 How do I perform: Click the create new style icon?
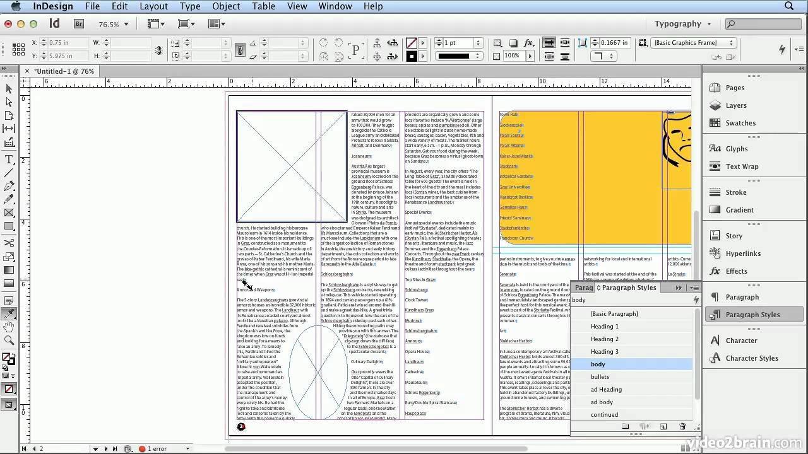(663, 427)
